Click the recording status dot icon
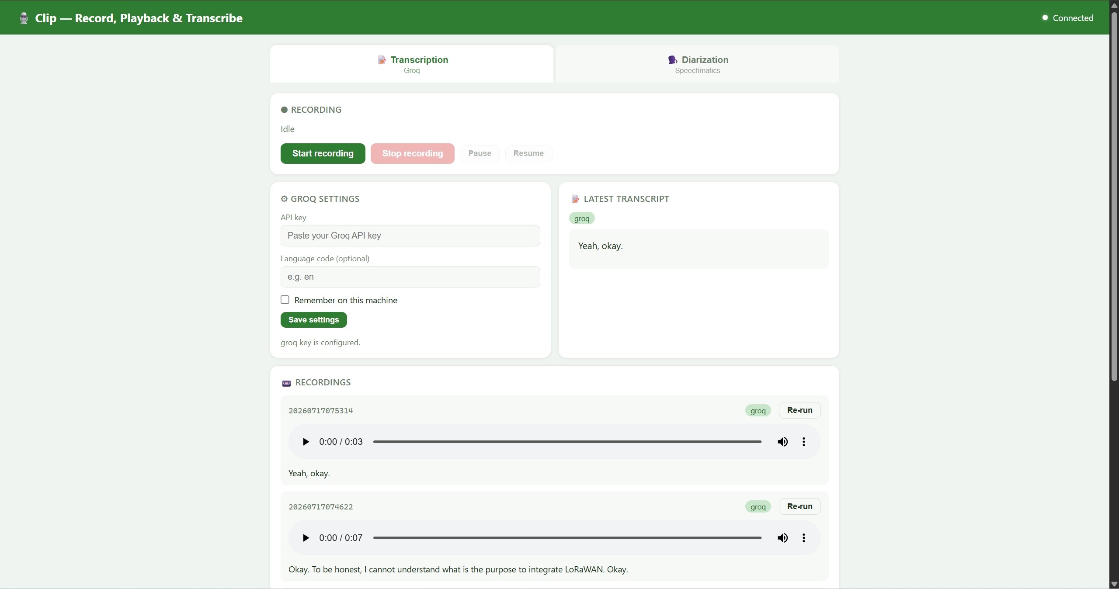This screenshot has height=589, width=1119. tap(284, 110)
